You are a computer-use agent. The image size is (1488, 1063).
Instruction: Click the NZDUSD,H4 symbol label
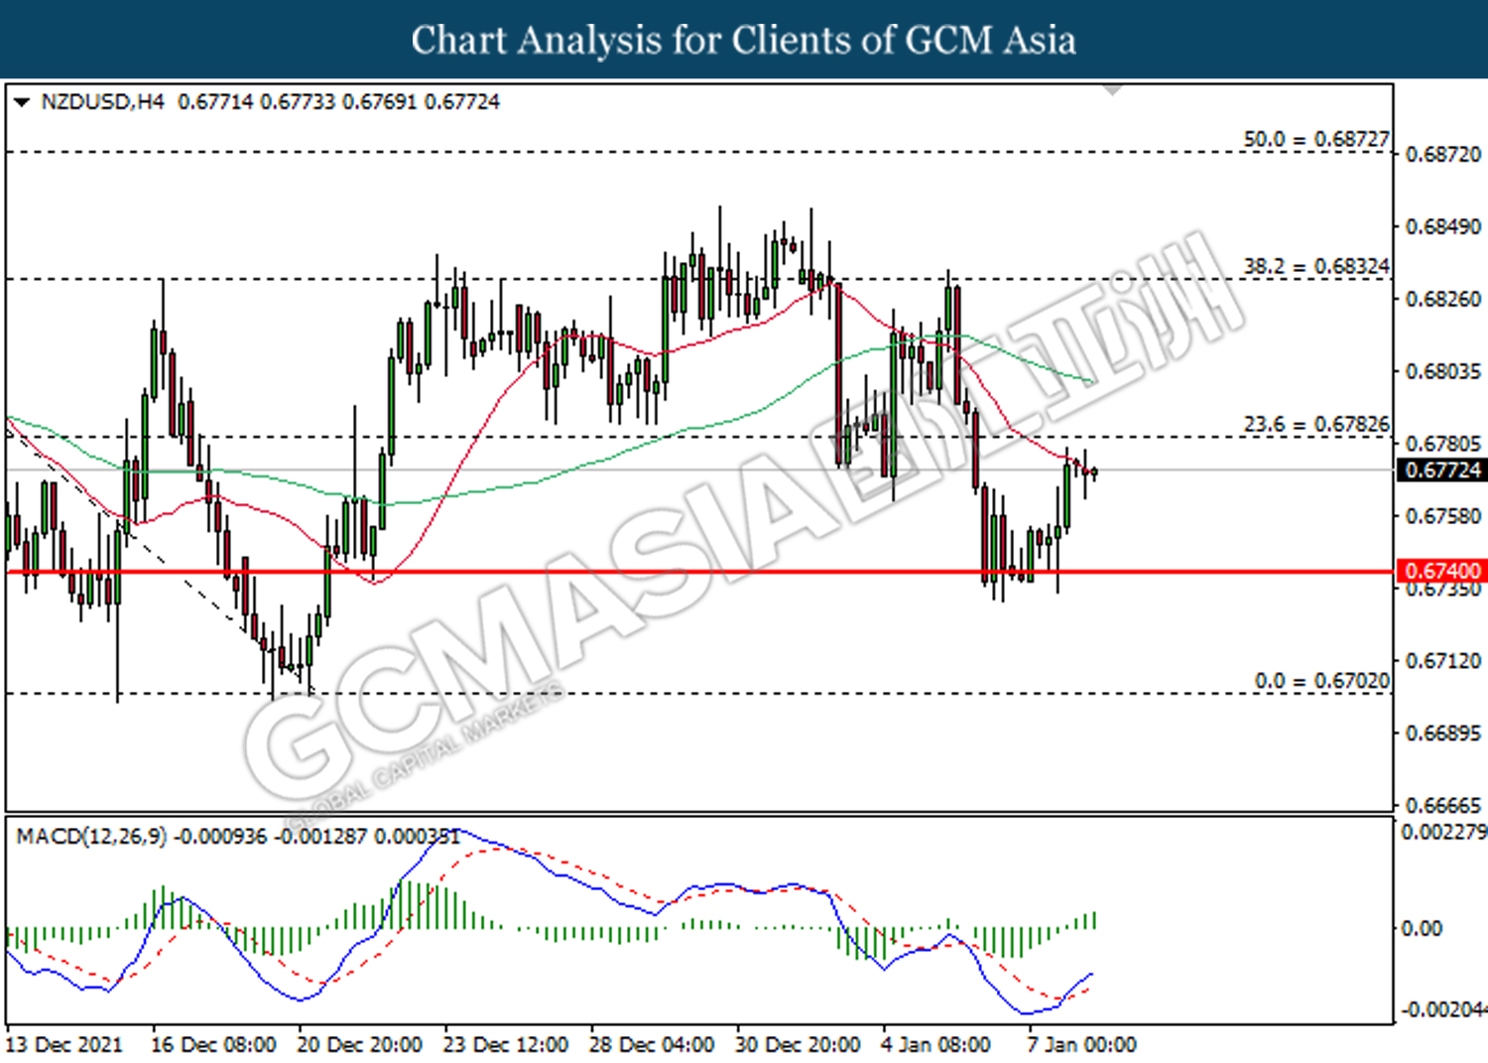coord(102,102)
